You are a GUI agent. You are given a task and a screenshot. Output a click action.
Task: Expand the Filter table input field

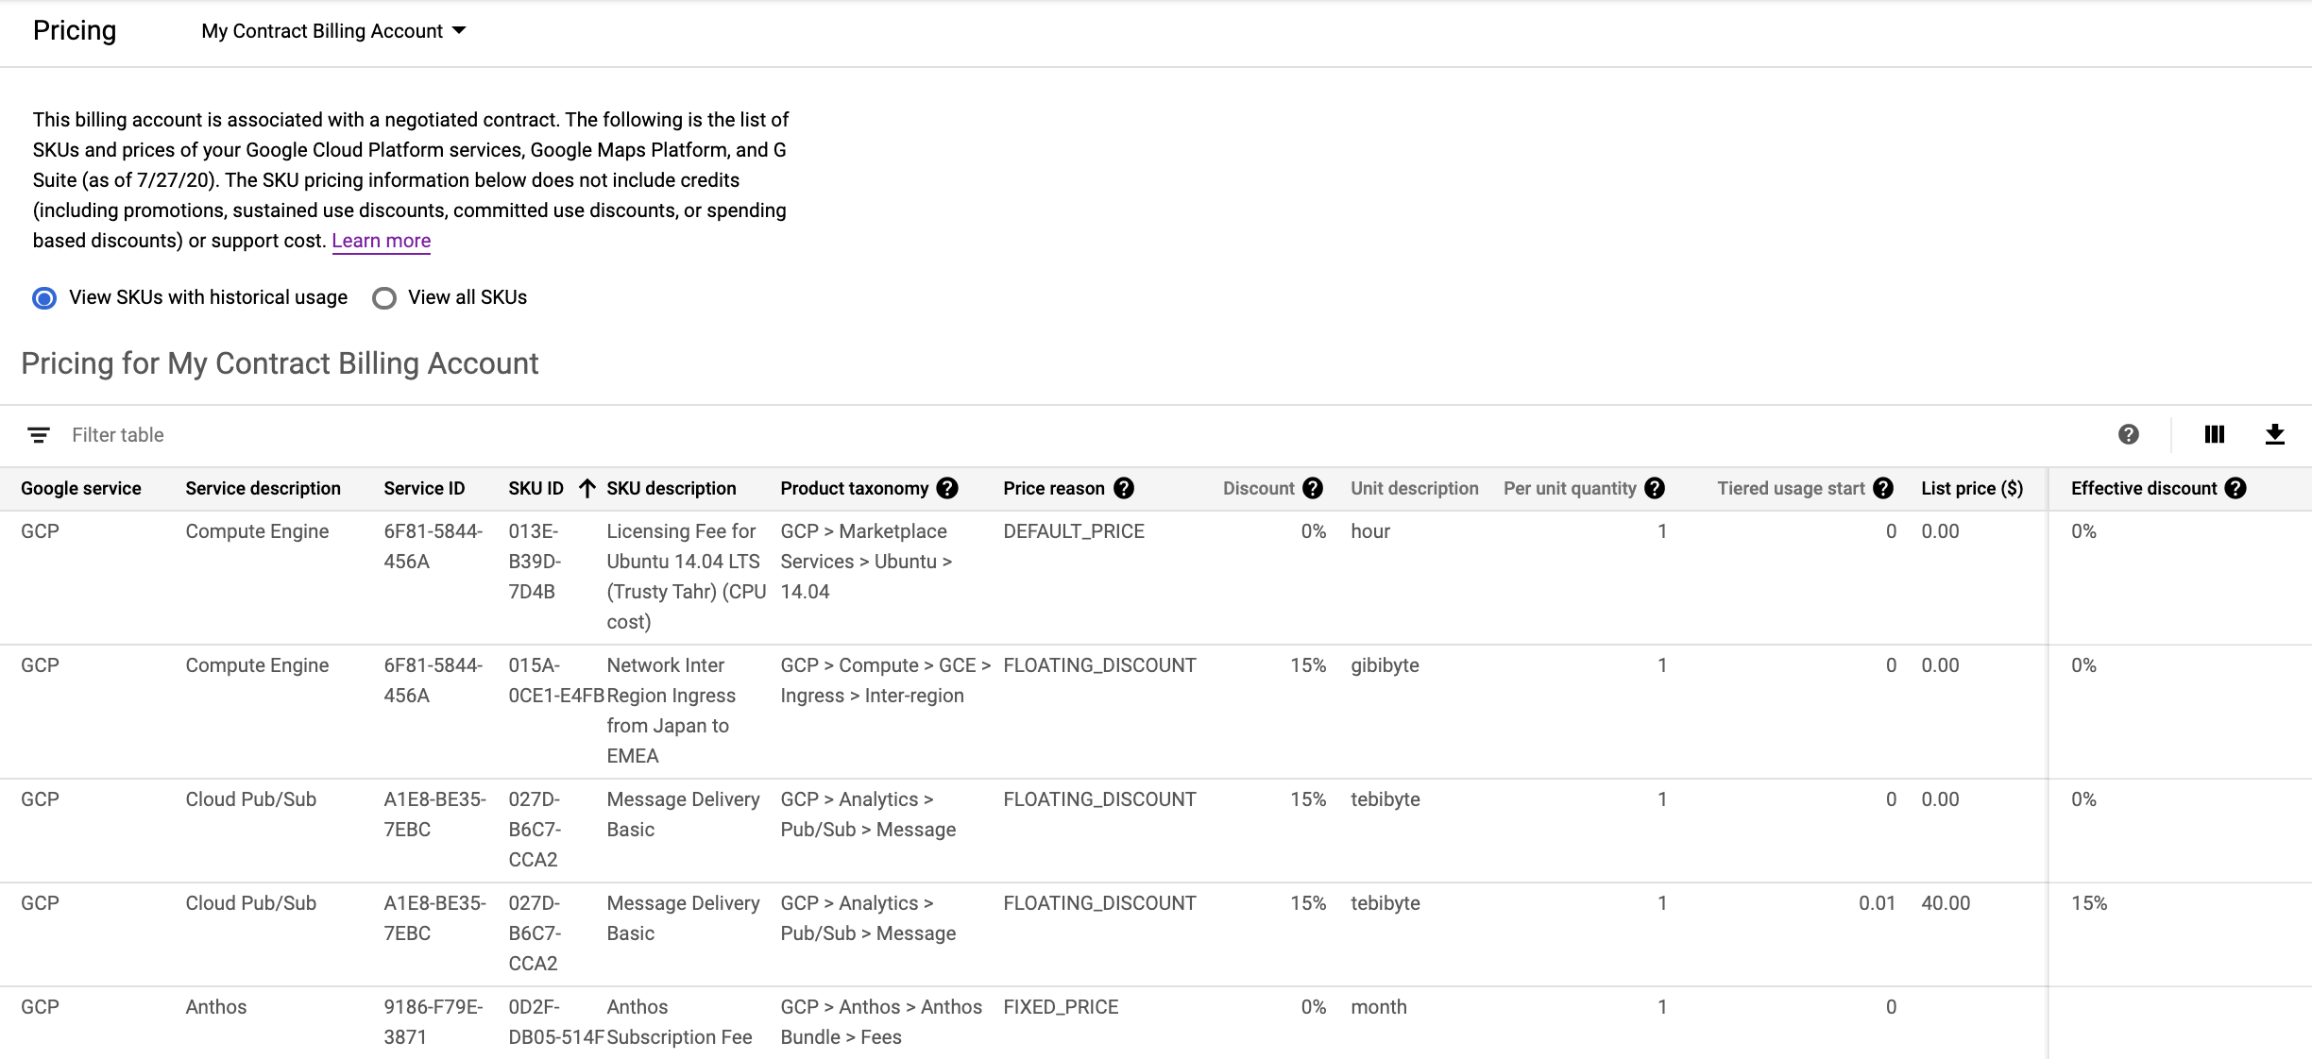(118, 433)
